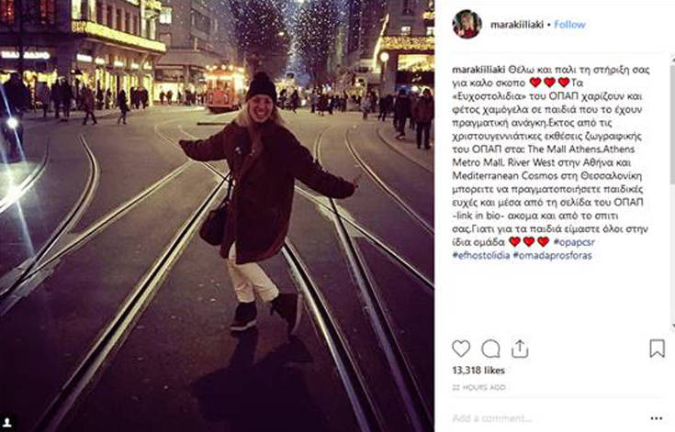Open the #omadaprosforas hashtag
This screenshot has width=675, height=432.
552,255
